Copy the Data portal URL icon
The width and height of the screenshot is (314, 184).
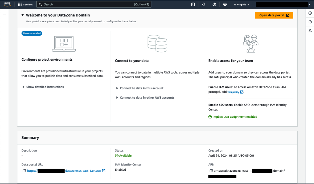point(24,171)
